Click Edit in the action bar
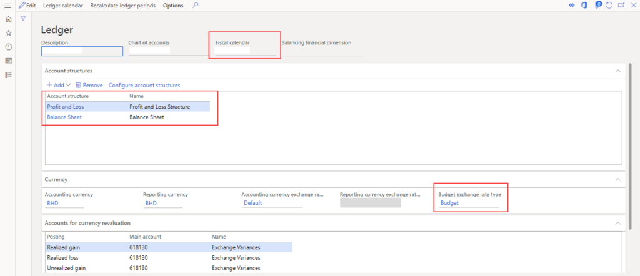The image size is (640, 276). point(27,6)
